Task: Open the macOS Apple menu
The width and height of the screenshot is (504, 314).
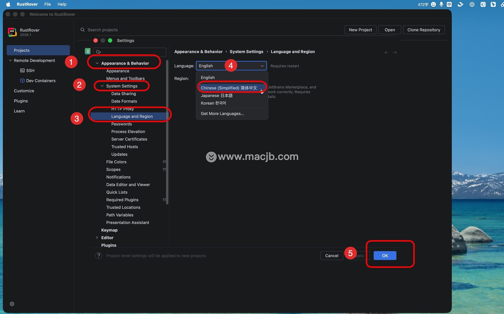Action: coord(8,4)
